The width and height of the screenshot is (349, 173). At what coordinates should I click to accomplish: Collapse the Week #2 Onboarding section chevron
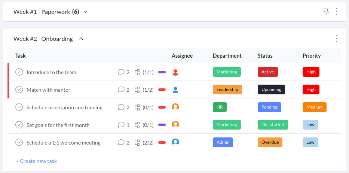point(81,39)
